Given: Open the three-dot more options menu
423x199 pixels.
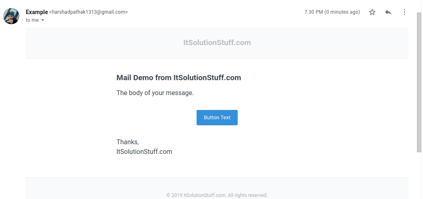Looking at the screenshot, I should tap(404, 12).
